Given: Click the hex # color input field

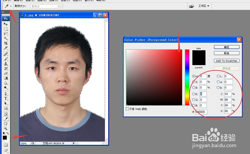Looking at the screenshot, I should click(201, 112).
